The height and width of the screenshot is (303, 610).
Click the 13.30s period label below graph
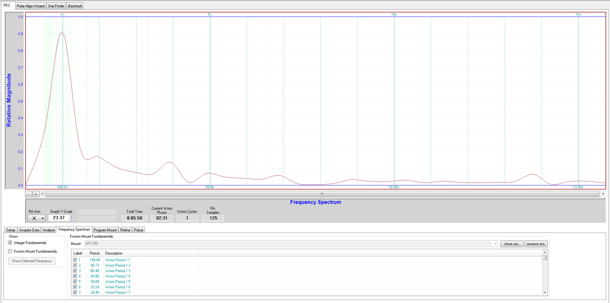(578, 187)
